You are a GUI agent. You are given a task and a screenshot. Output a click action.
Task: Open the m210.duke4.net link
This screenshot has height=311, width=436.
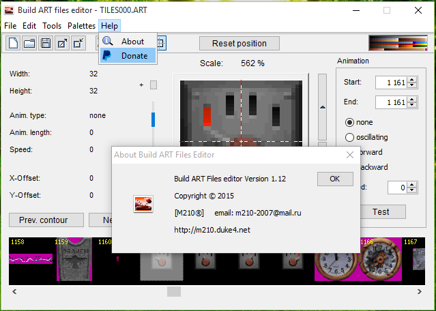pos(212,230)
